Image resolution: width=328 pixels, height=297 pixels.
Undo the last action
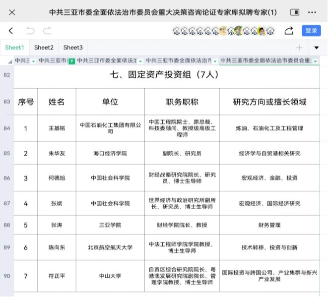click(30, 31)
